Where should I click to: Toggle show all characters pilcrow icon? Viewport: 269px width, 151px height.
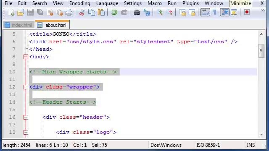[x=214, y=12]
